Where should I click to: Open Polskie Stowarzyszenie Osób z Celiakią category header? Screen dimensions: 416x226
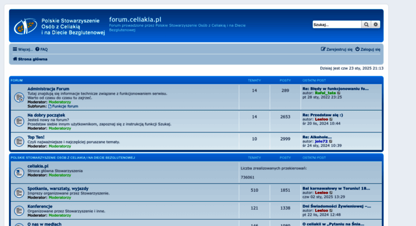73,158
